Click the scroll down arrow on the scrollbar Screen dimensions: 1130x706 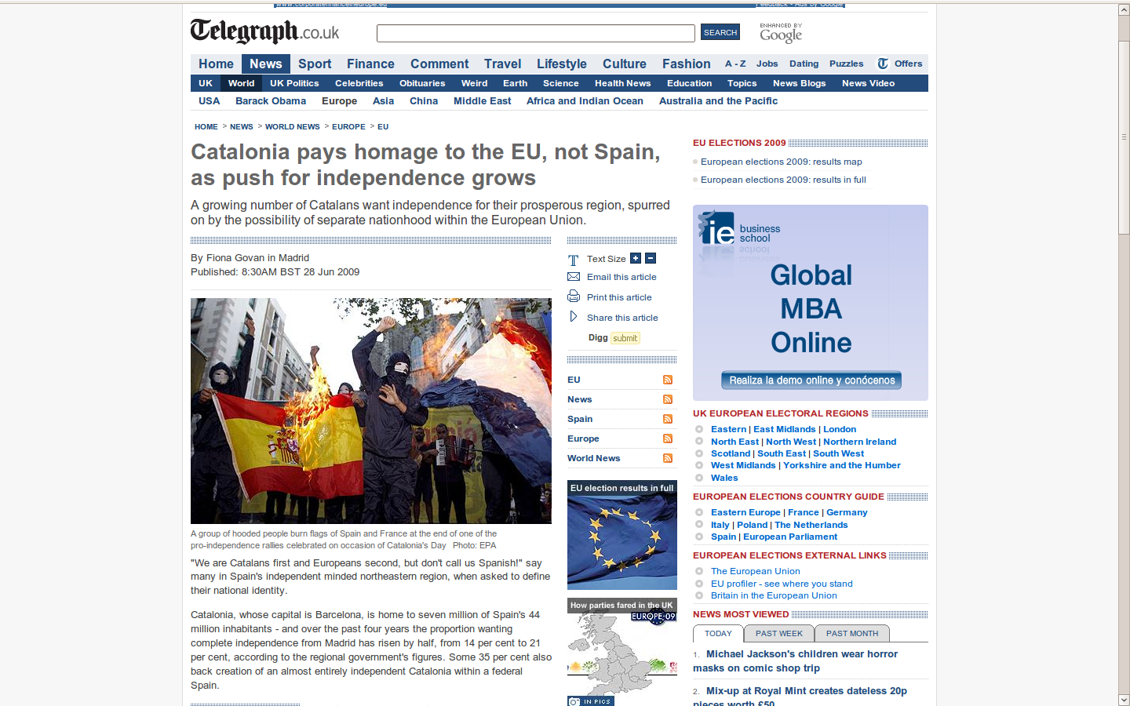coord(1124,700)
